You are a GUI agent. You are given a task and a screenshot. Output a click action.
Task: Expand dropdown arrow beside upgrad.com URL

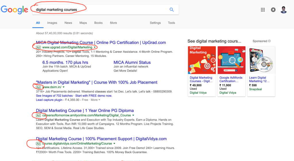tap(95, 48)
